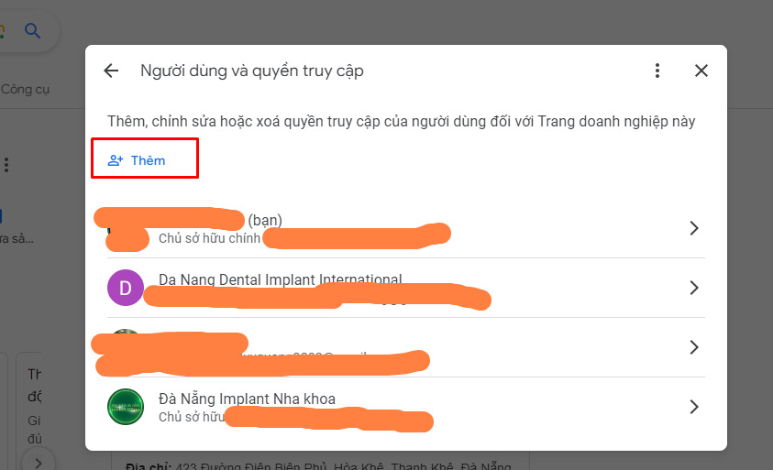Expand Đà Nẵng Implant Nha khoa chevron

click(x=694, y=407)
